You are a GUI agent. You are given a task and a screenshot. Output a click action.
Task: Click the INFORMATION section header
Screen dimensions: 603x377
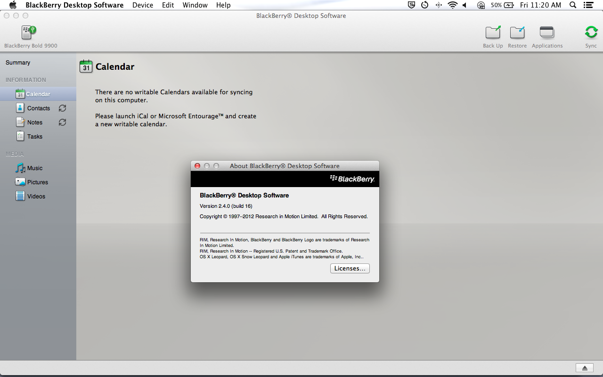point(26,80)
